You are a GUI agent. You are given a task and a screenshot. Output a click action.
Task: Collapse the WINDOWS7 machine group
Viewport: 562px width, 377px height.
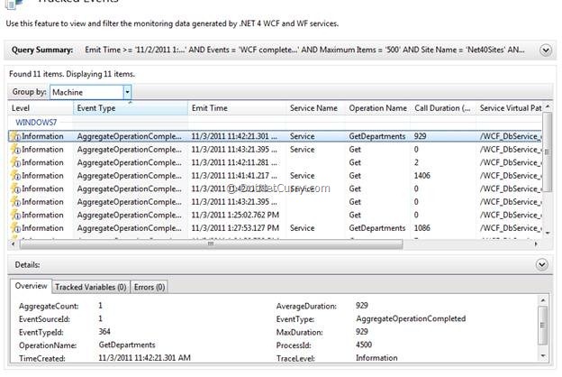36,123
